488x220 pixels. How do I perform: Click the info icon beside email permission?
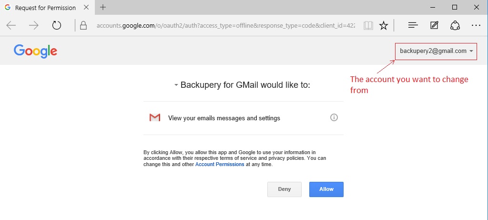point(334,117)
